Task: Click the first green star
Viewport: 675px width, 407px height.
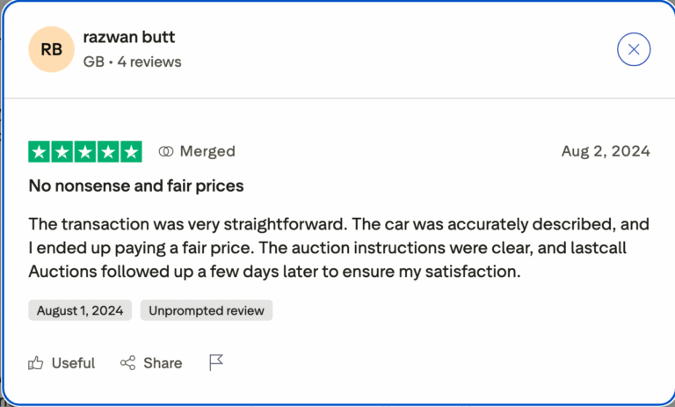Action: [40, 151]
